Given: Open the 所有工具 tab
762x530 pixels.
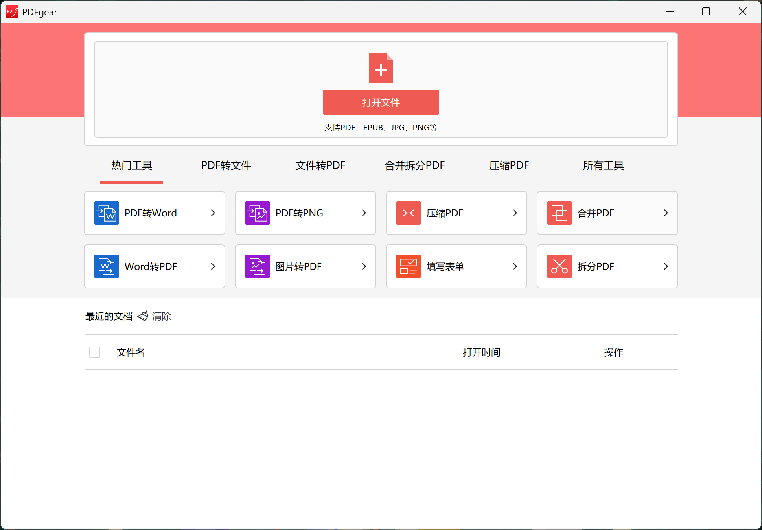Looking at the screenshot, I should tap(603, 165).
